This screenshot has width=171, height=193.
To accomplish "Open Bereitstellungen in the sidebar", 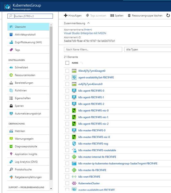I will [28, 83].
